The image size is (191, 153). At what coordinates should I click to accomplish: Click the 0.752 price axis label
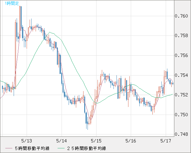point(181,95)
